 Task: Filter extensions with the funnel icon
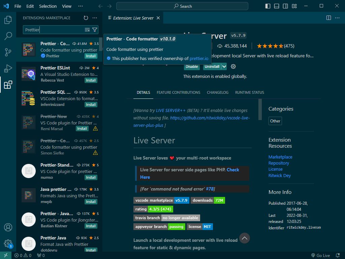click(x=95, y=30)
